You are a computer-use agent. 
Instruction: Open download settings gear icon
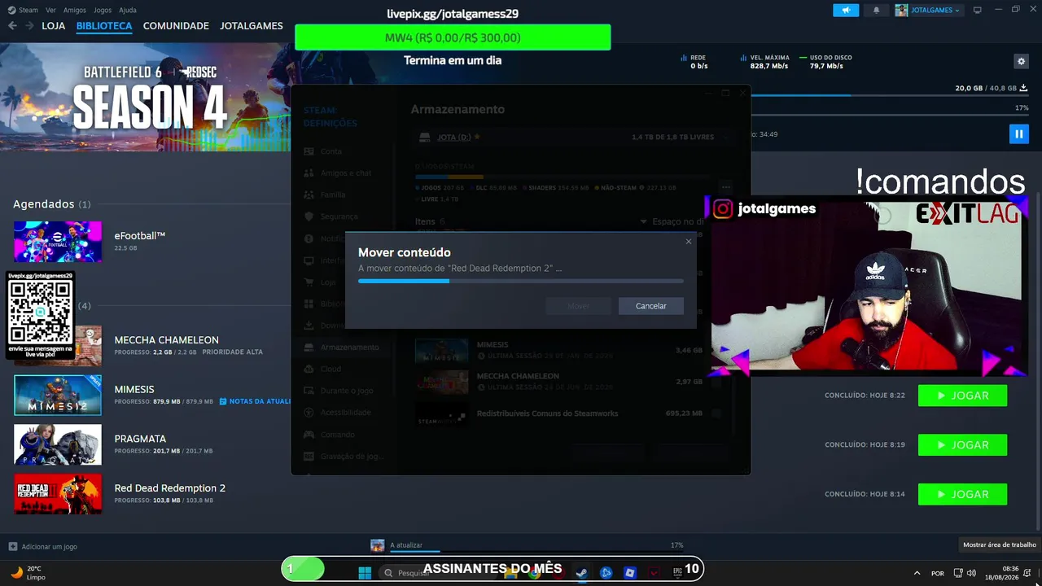1021,61
